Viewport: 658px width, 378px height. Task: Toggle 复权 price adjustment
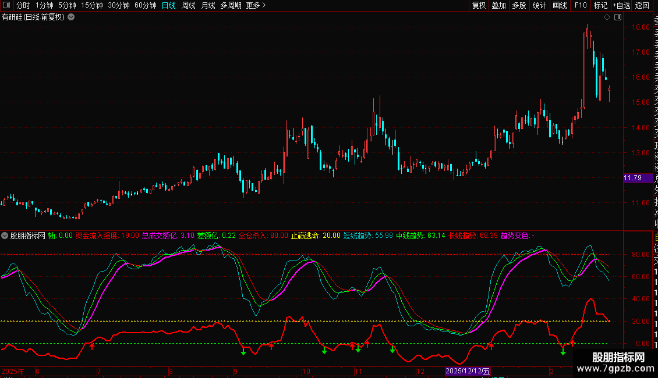point(479,5)
